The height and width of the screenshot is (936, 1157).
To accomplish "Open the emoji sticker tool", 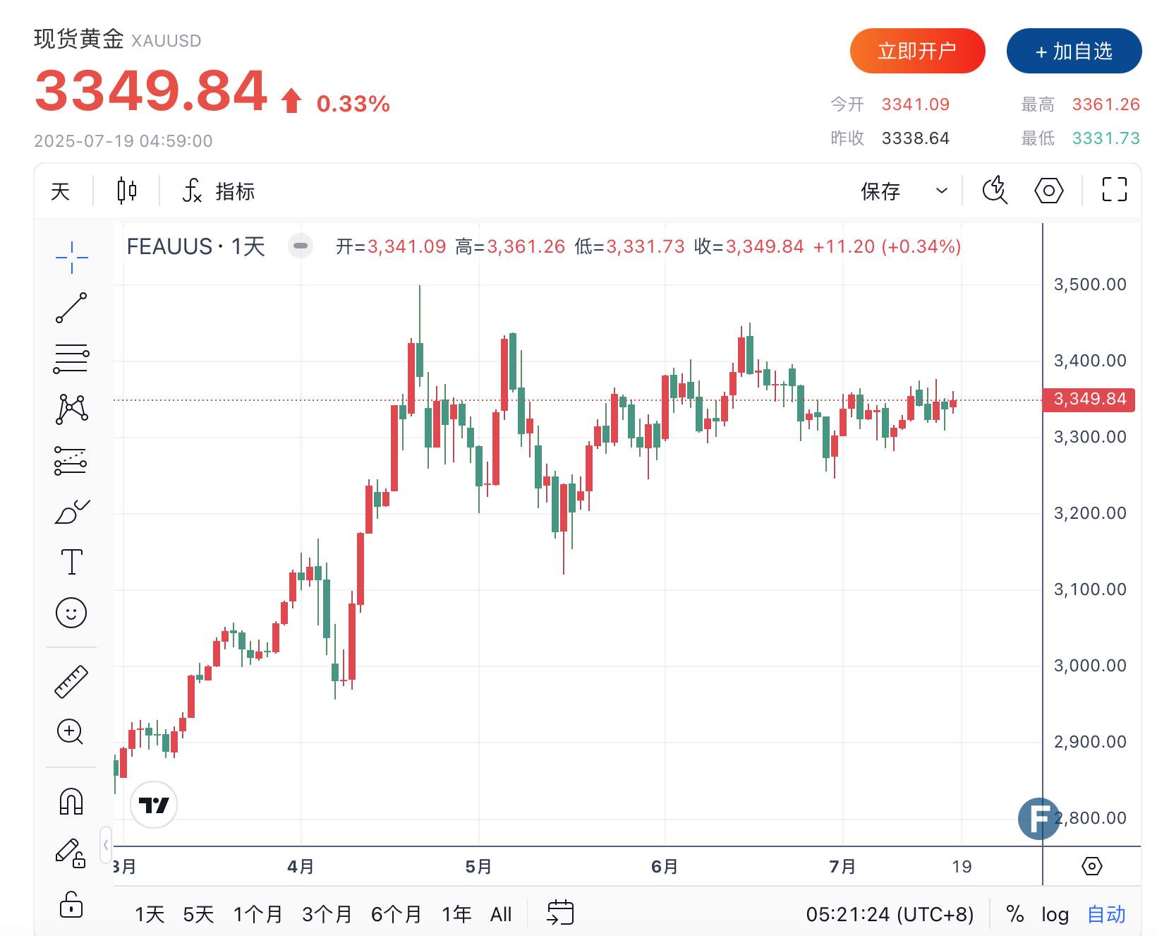I will click(71, 613).
